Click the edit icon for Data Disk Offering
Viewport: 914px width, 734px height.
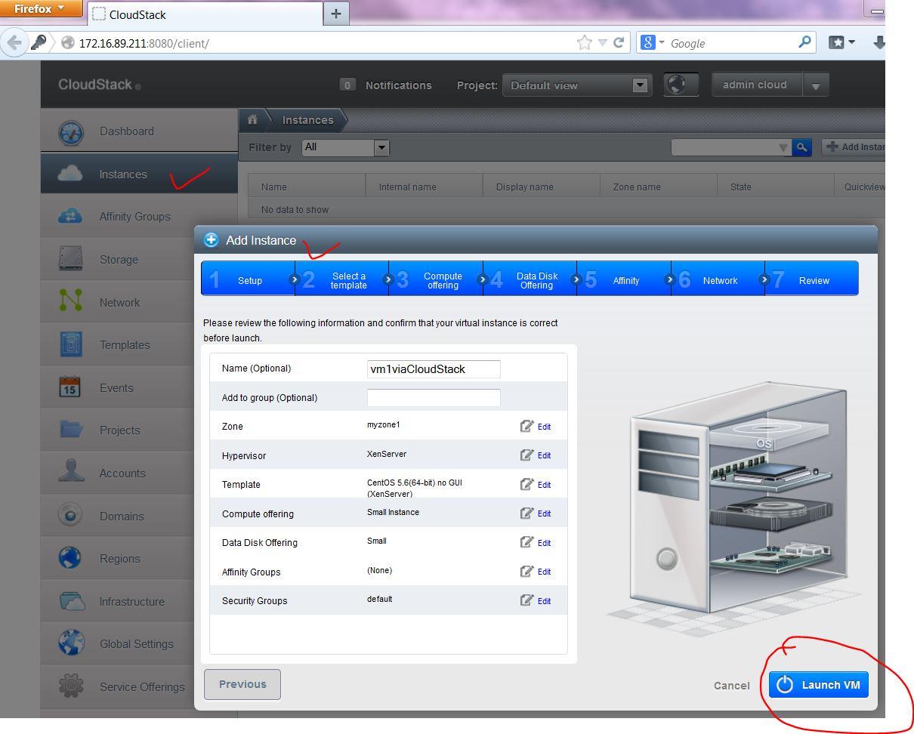tap(526, 542)
